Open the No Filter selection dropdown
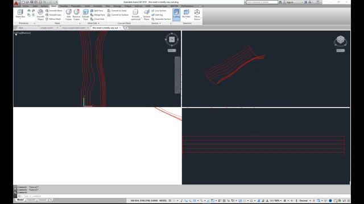The image size is (364, 204). point(186,15)
